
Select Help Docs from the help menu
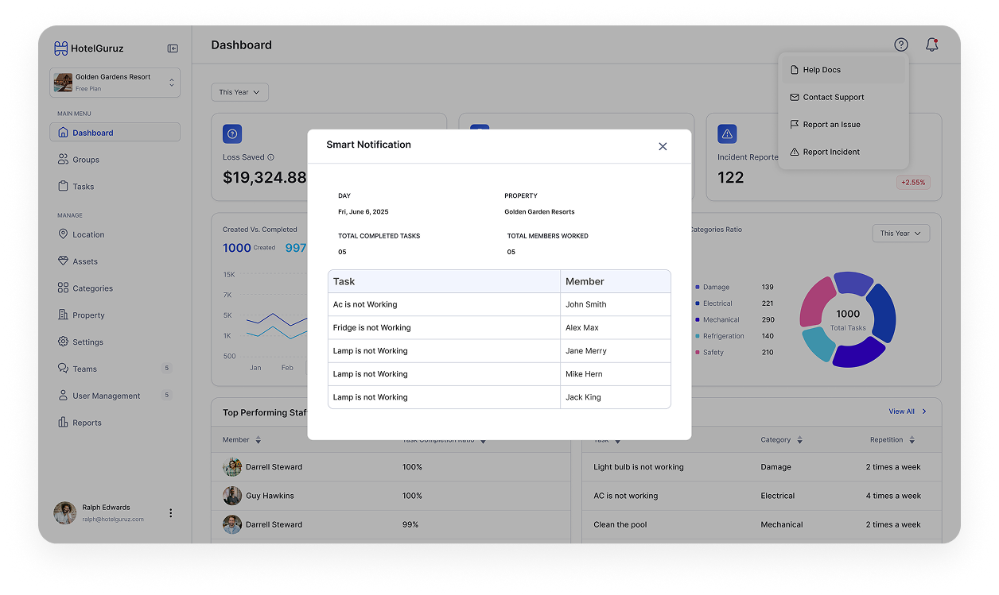point(822,70)
